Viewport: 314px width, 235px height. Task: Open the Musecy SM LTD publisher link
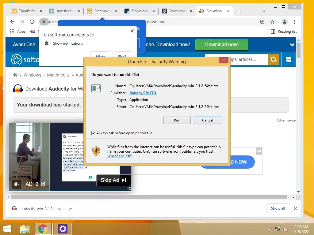click(143, 93)
